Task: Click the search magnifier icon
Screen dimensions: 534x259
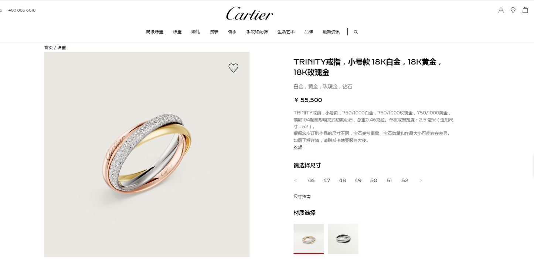Action: [x=356, y=32]
